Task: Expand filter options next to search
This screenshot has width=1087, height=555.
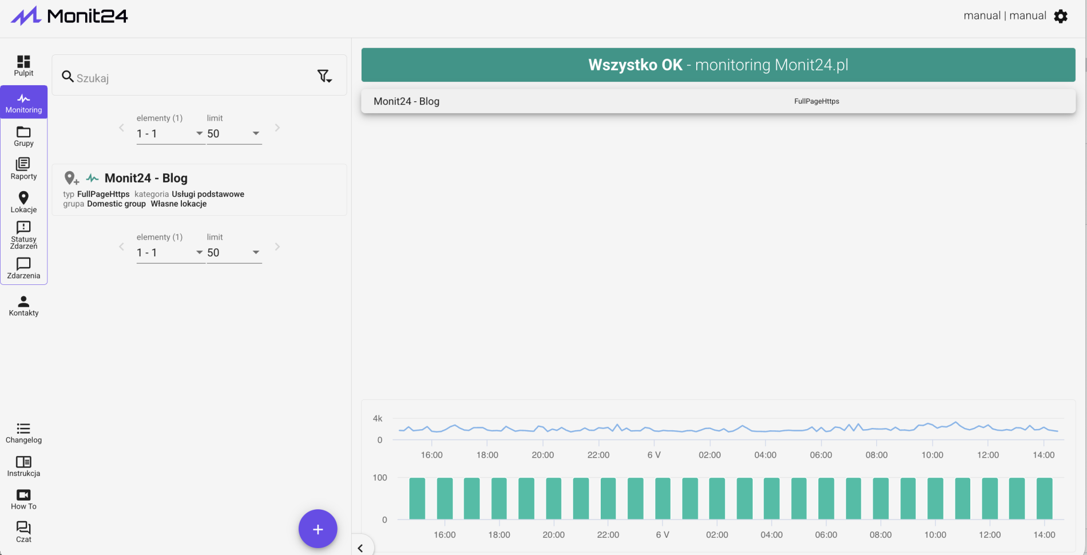Action: [324, 76]
